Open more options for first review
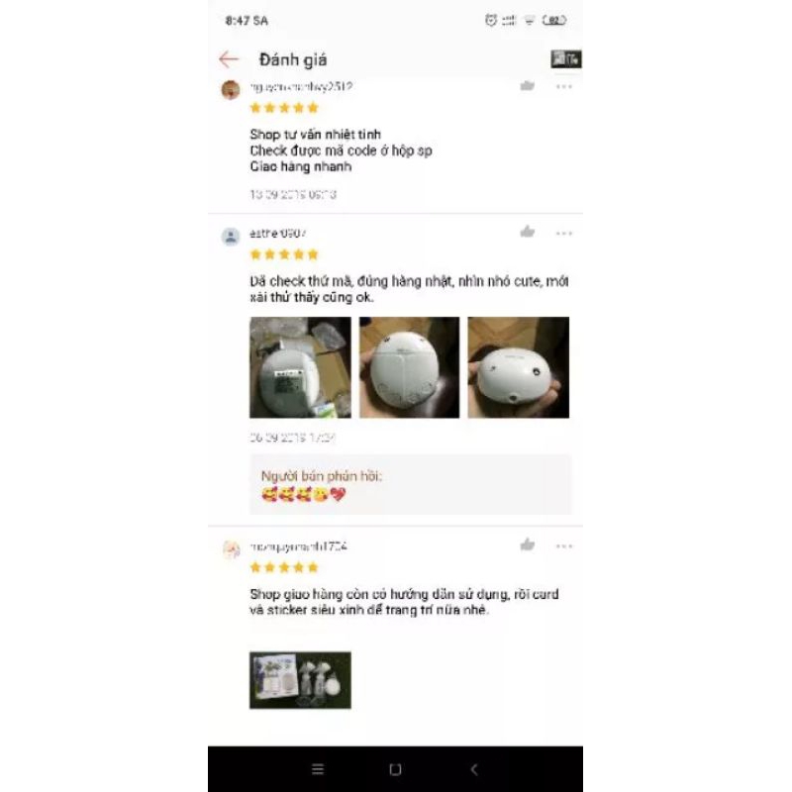The image size is (792, 792). coord(563,87)
